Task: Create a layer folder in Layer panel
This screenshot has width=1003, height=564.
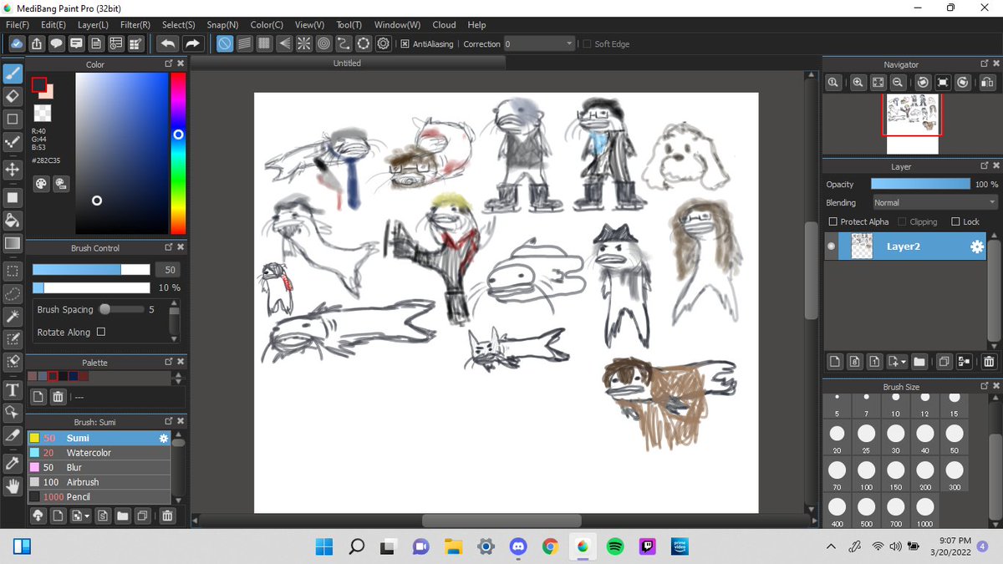Action: (x=919, y=362)
